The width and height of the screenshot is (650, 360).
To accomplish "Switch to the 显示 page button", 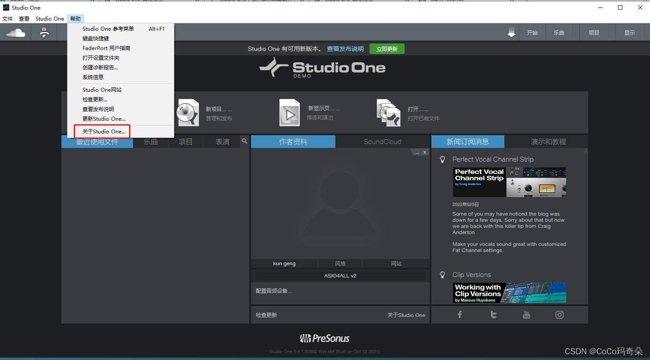I will [x=629, y=33].
